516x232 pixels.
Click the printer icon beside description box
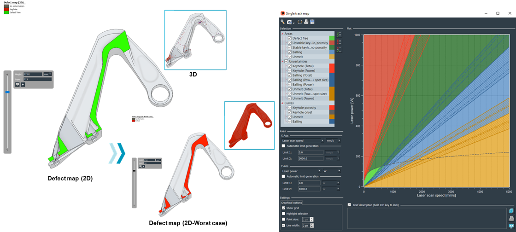click(x=511, y=218)
